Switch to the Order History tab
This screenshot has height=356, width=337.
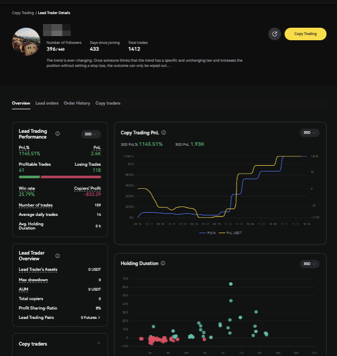(x=77, y=104)
